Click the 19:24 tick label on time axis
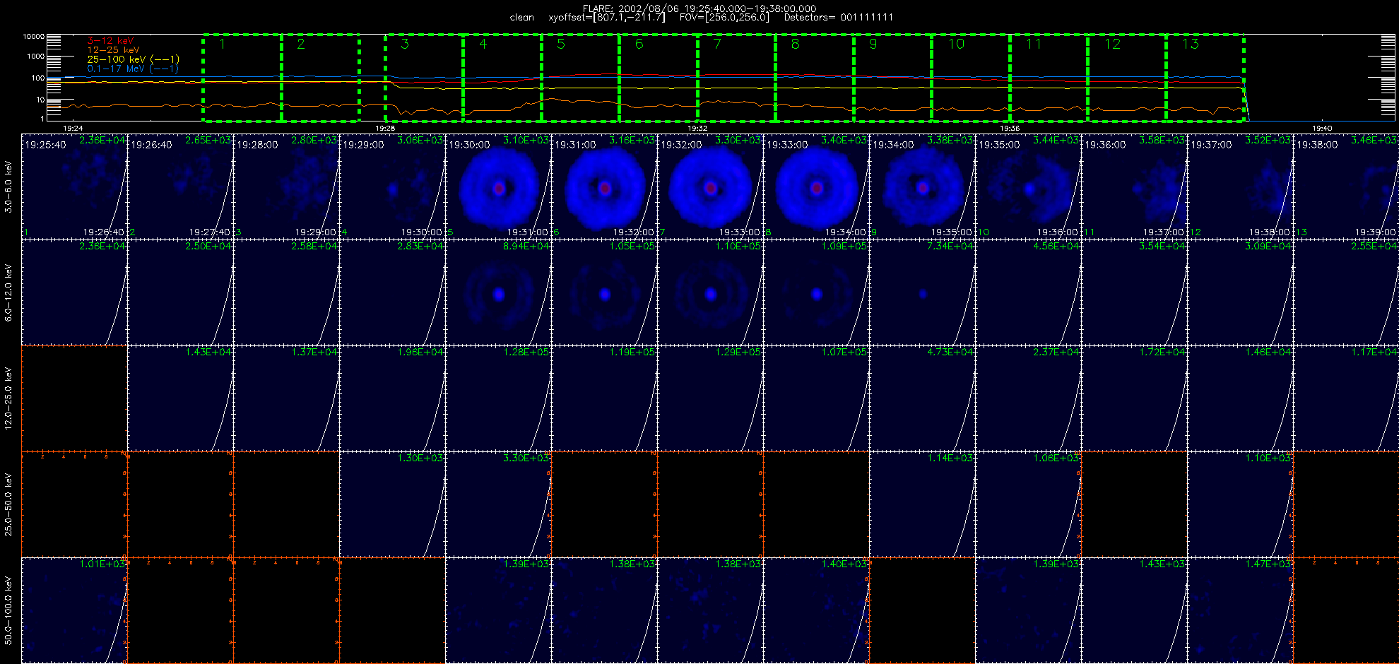 click(73, 129)
